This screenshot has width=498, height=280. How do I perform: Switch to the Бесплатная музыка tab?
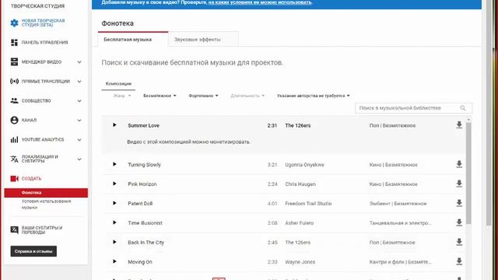133,40
